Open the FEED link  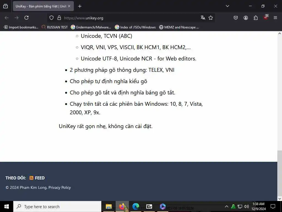click(40, 178)
